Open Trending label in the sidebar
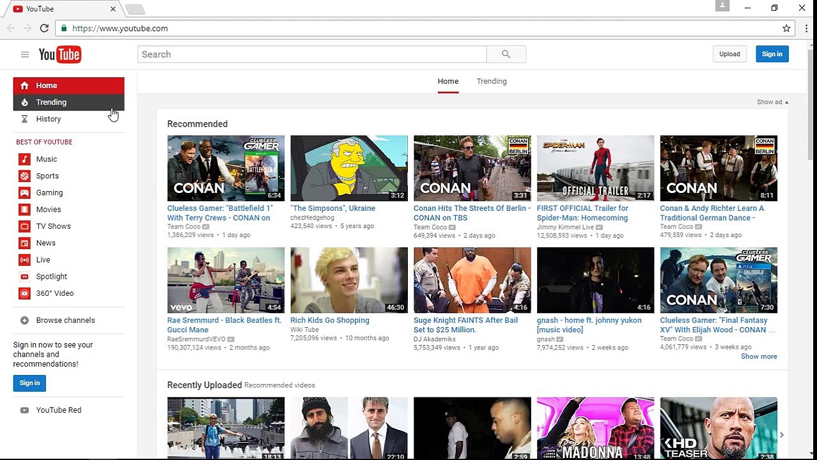This screenshot has width=817, height=460. tap(51, 102)
